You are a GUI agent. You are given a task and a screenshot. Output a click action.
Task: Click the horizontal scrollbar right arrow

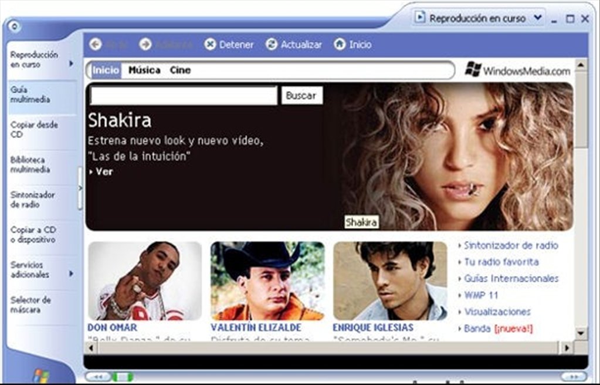coord(567,348)
